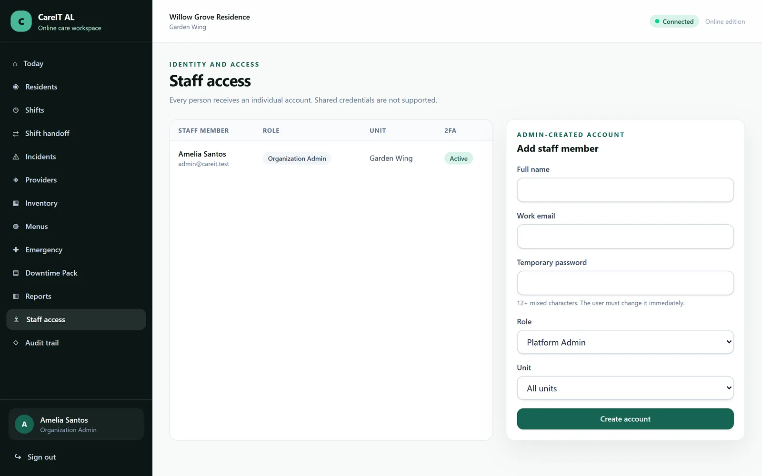The width and height of the screenshot is (762, 476).
Task: Click the Emergency plus icon
Action: pos(16,249)
